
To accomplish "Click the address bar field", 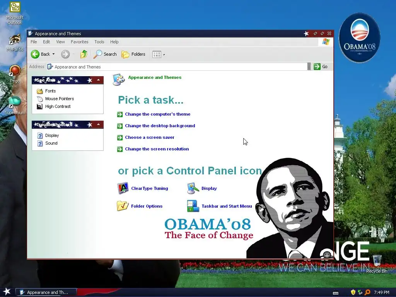I will click(177, 67).
